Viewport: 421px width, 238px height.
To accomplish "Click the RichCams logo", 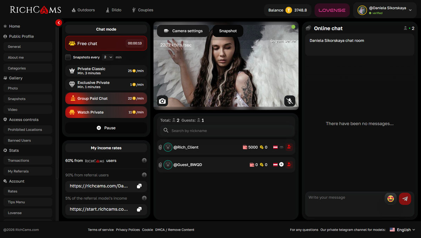I will (x=35, y=10).
